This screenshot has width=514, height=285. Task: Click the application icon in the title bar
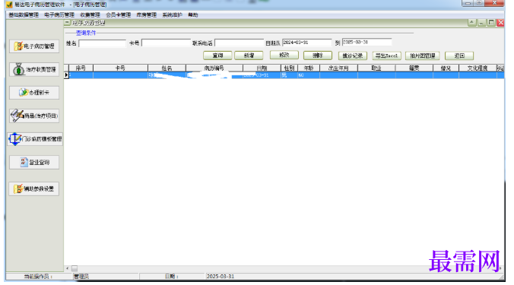click(9, 5)
